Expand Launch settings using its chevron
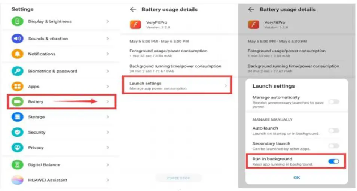The width and height of the screenshot is (357, 191). pyautogui.click(x=226, y=86)
